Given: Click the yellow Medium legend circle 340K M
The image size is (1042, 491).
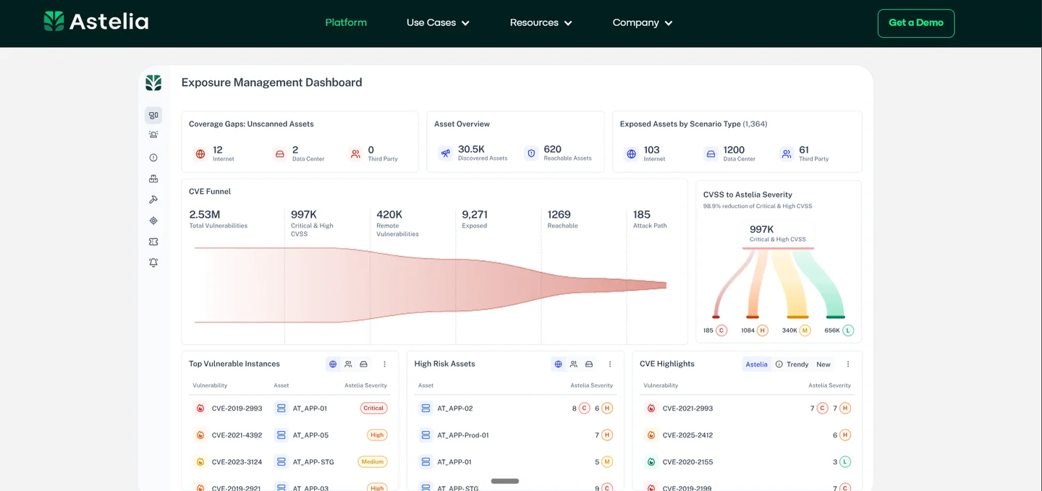Looking at the screenshot, I should click(805, 330).
